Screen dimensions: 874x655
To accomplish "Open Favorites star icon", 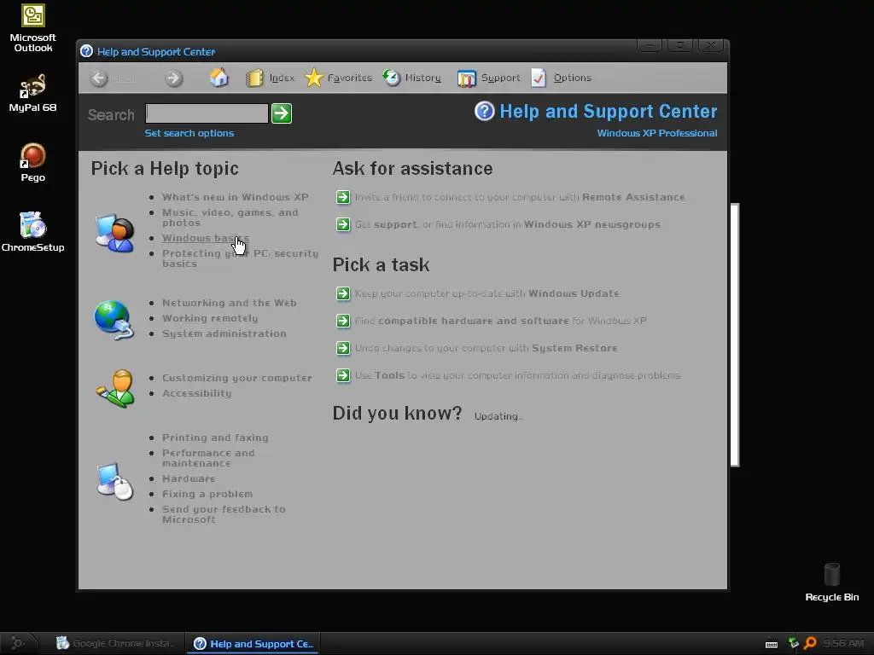I will tap(314, 78).
